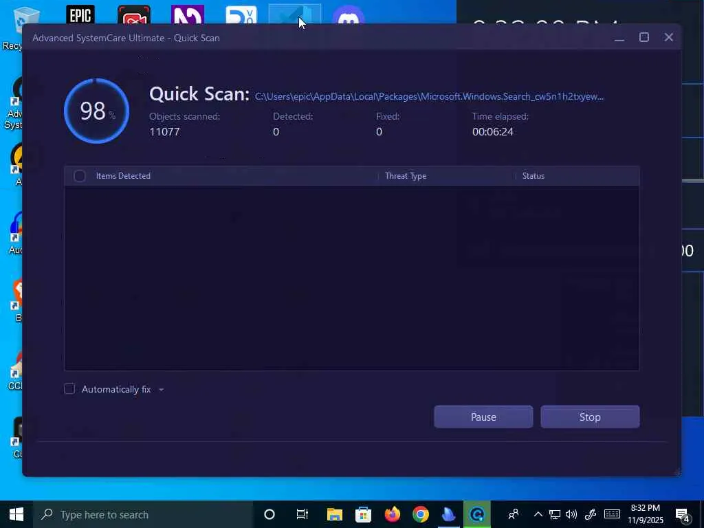Open the People icon in taskbar
The image size is (704, 528).
click(514, 514)
